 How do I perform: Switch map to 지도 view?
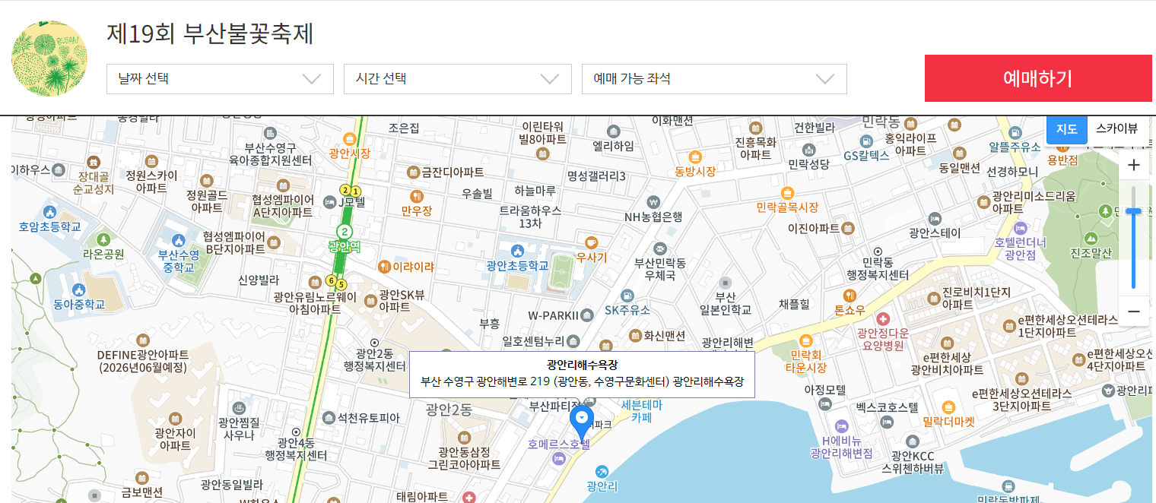click(x=1066, y=128)
